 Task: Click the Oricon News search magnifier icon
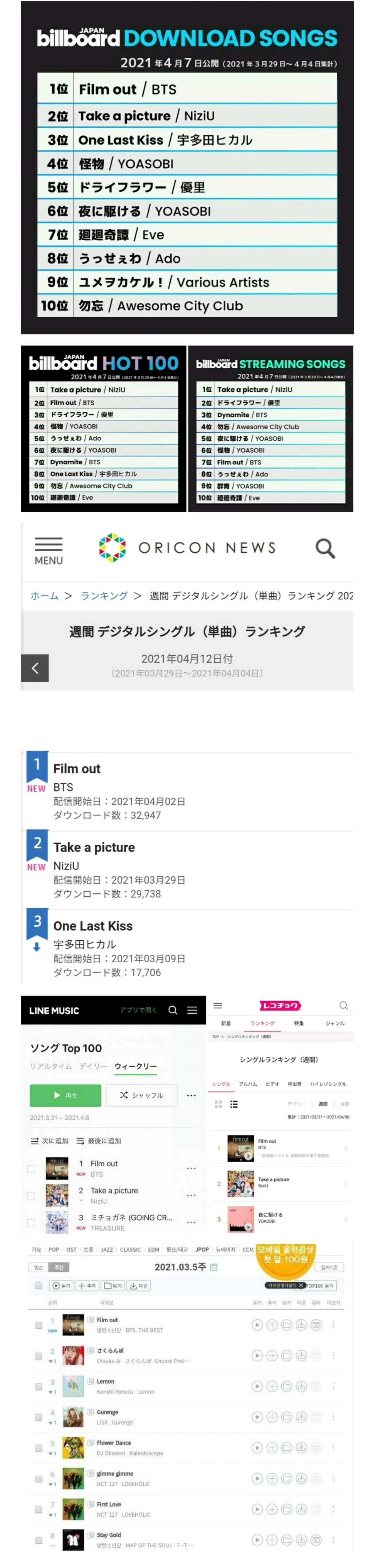(x=325, y=548)
